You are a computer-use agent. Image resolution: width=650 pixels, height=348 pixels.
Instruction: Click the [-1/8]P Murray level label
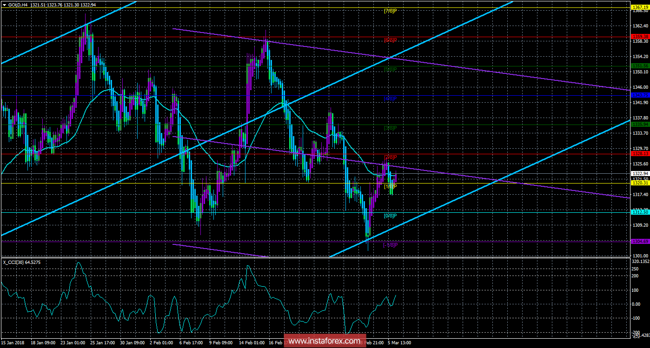pyautogui.click(x=390, y=245)
